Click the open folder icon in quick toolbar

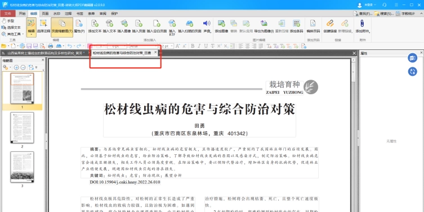(x=3, y=46)
